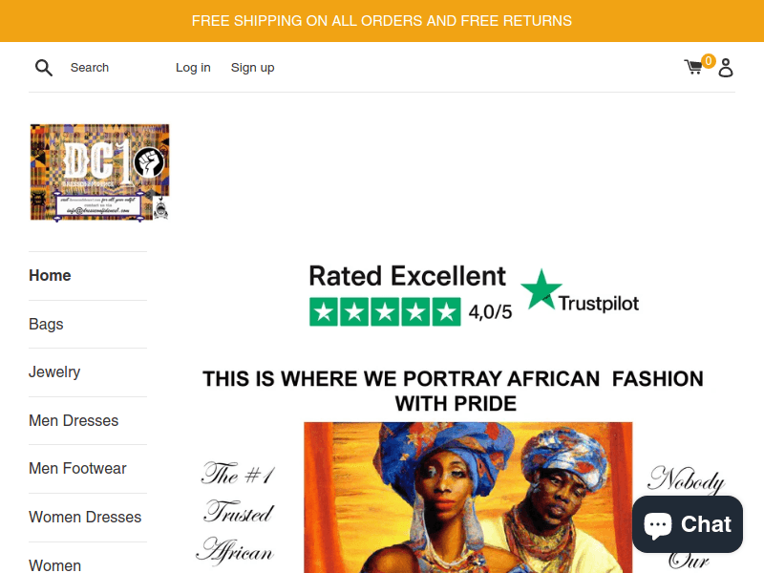Browse the Jewelry category

coord(54,371)
